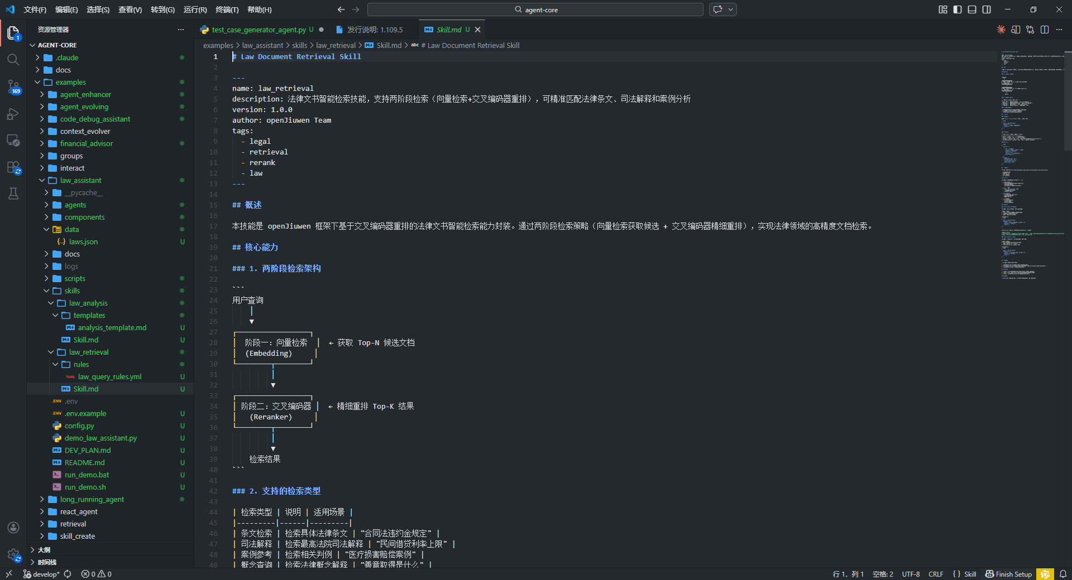
Task: Open the Accounts icon
Action: [x=13, y=528]
